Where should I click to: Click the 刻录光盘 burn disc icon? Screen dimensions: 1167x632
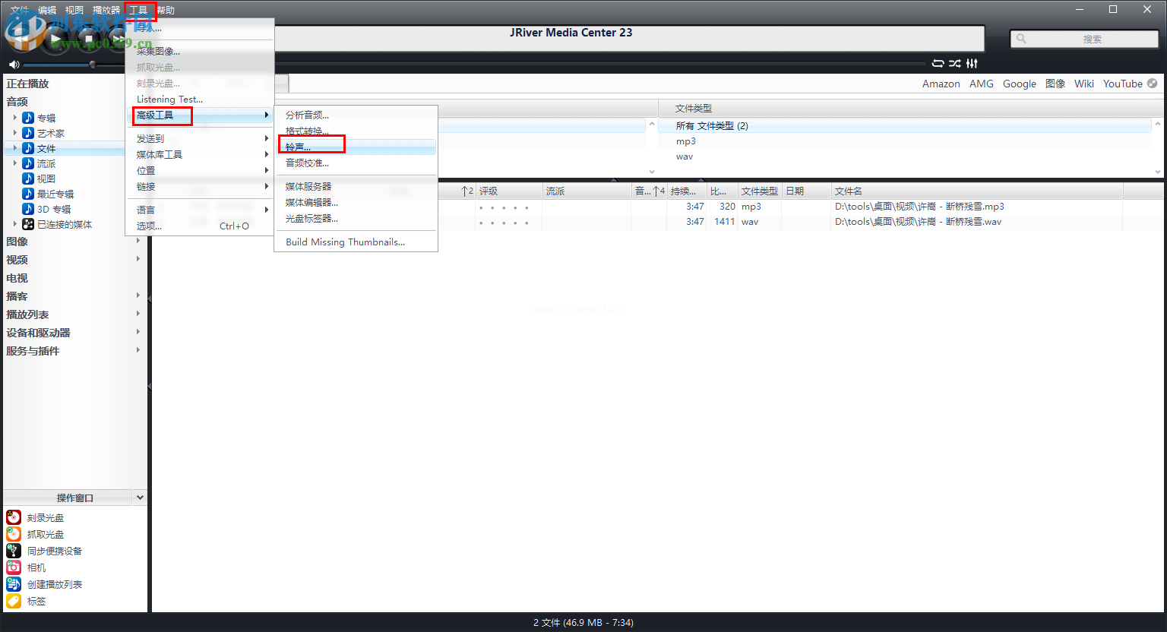(x=14, y=517)
